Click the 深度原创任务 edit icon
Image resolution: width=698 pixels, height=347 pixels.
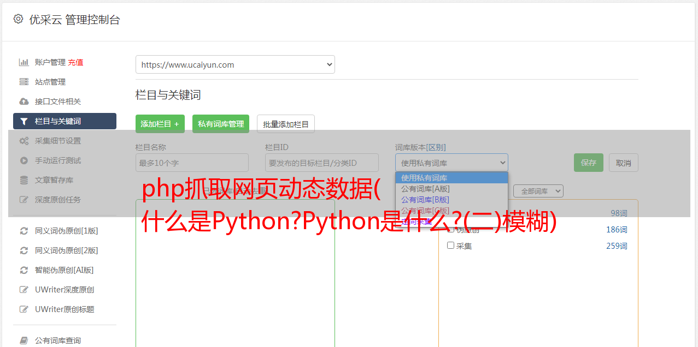[24, 200]
